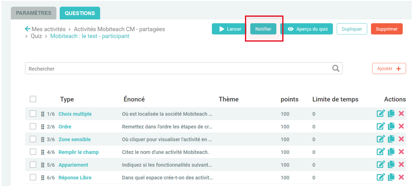This screenshot has height=186, width=417.
Task: Open Mobiteach : le test - participant breadcrumb
Action: click(x=90, y=36)
